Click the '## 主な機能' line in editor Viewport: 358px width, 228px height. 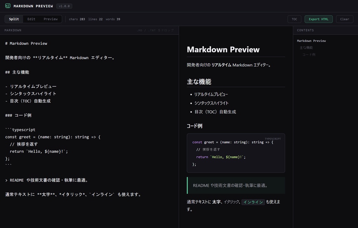[17, 72]
